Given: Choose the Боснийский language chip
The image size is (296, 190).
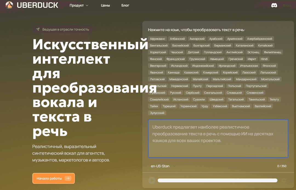Looking at the screenshot, I should (x=180, y=46).
